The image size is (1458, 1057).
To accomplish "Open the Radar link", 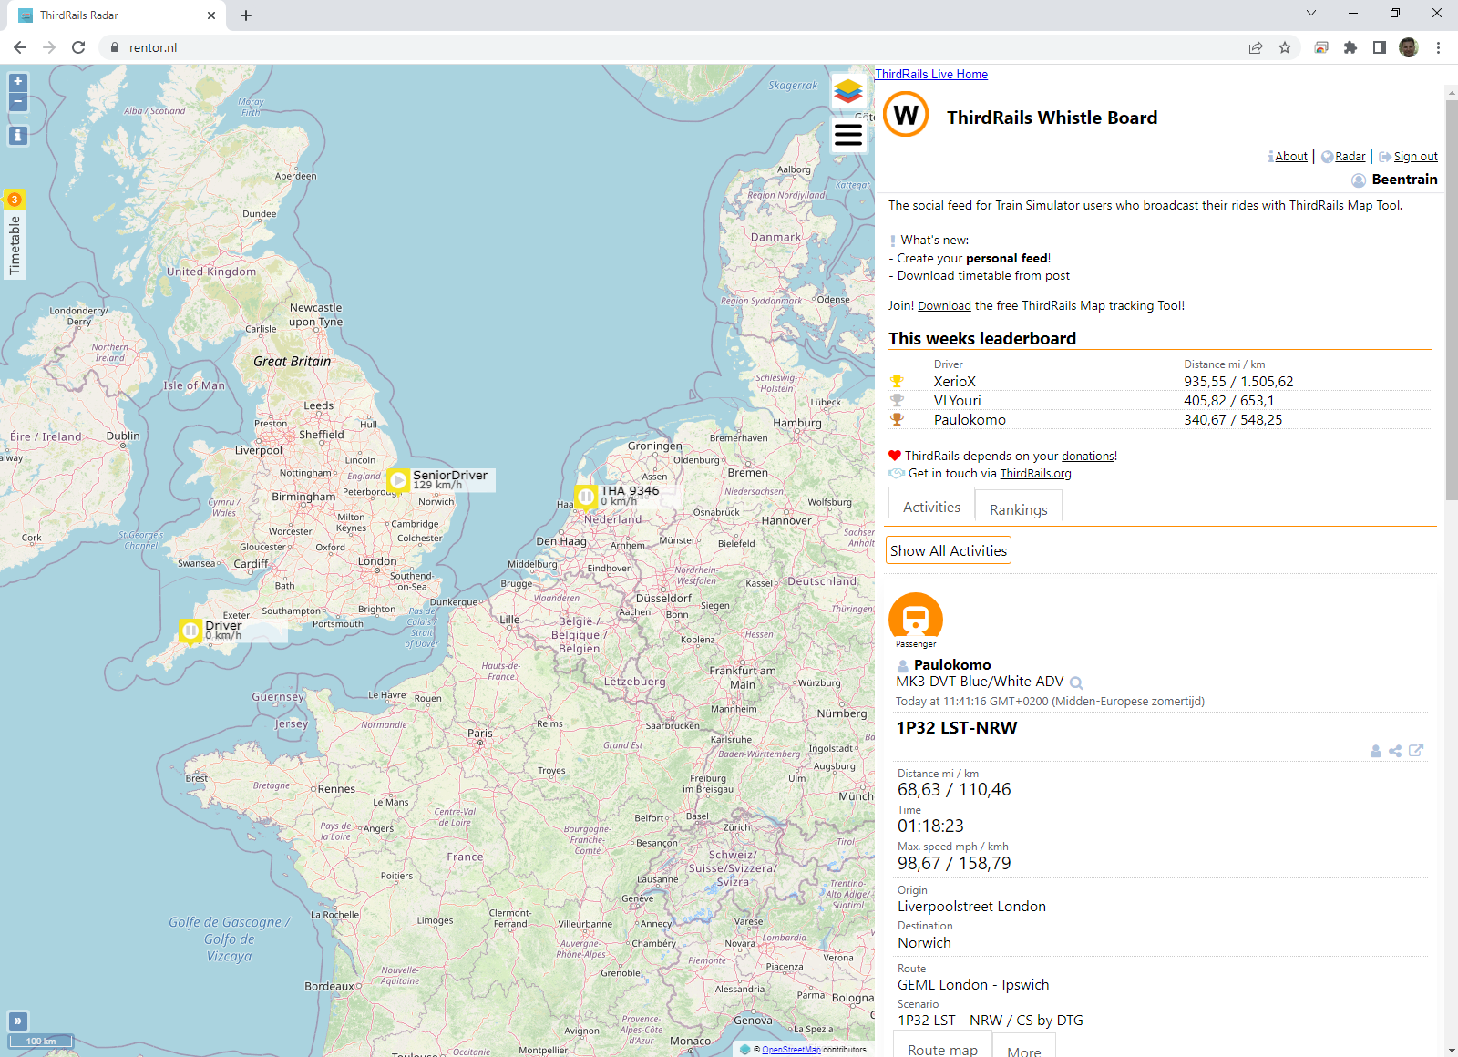I will click(1350, 157).
